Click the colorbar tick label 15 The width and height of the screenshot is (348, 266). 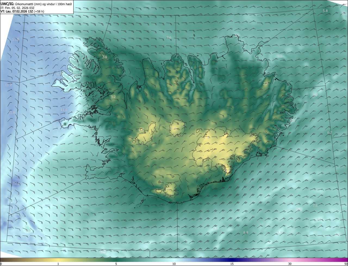click(x=232, y=264)
